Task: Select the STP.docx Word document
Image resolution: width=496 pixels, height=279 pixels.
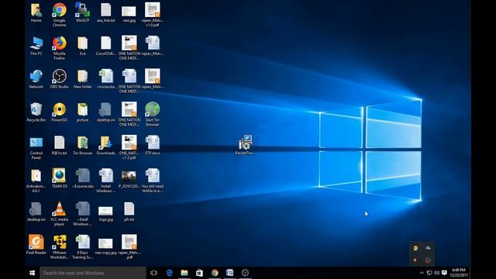Action: 153,145
